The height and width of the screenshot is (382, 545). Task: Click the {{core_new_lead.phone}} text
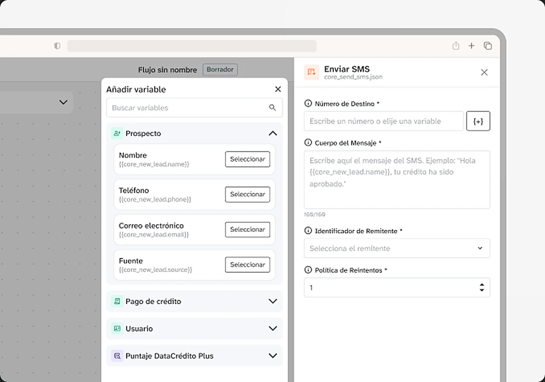pyautogui.click(x=155, y=199)
